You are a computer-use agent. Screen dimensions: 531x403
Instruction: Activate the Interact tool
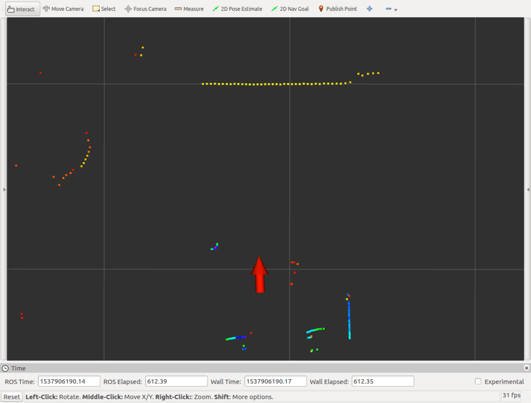23,9
